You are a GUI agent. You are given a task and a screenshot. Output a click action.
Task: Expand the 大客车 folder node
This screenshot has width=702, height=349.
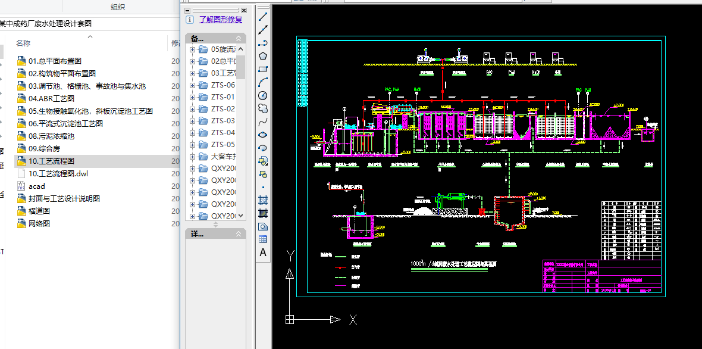pyautogui.click(x=193, y=157)
